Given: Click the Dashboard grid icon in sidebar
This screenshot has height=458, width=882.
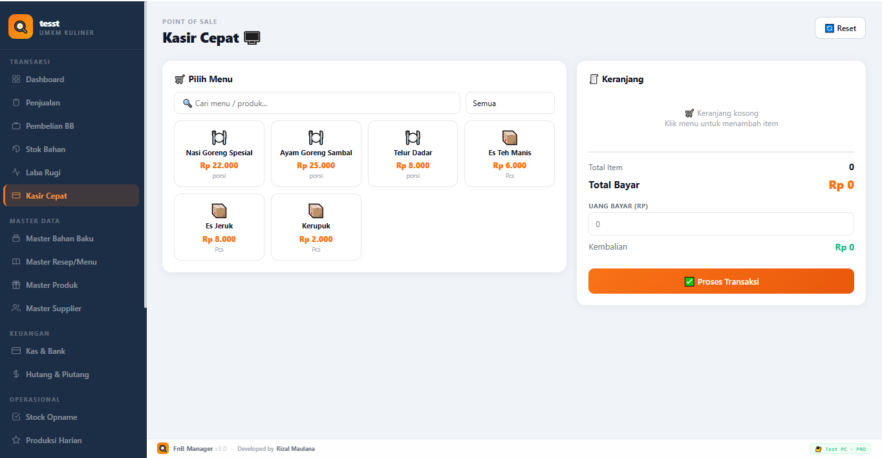Looking at the screenshot, I should point(17,79).
